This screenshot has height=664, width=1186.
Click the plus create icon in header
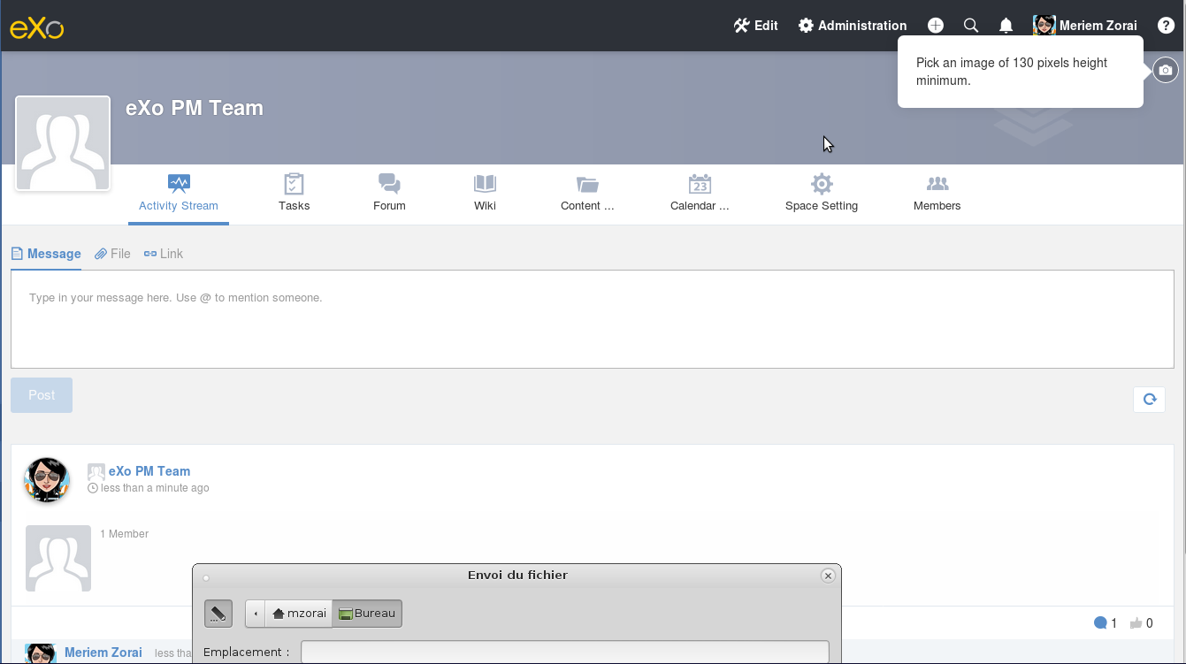pyautogui.click(x=936, y=26)
